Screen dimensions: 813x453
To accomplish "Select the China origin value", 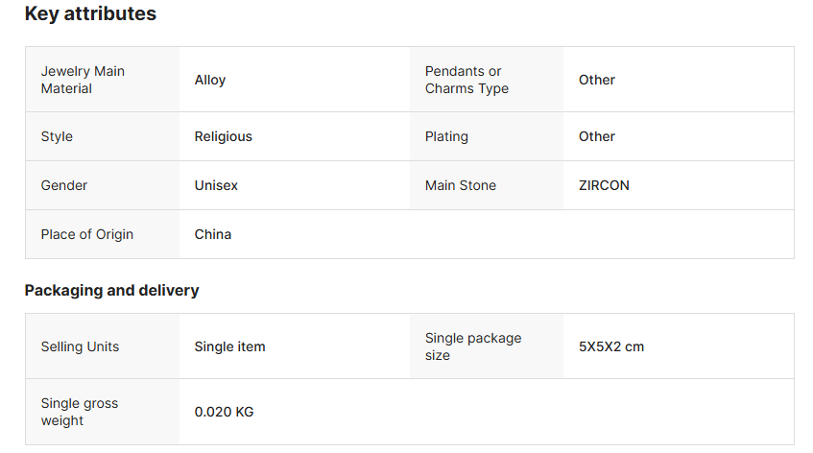I will pyautogui.click(x=212, y=234).
